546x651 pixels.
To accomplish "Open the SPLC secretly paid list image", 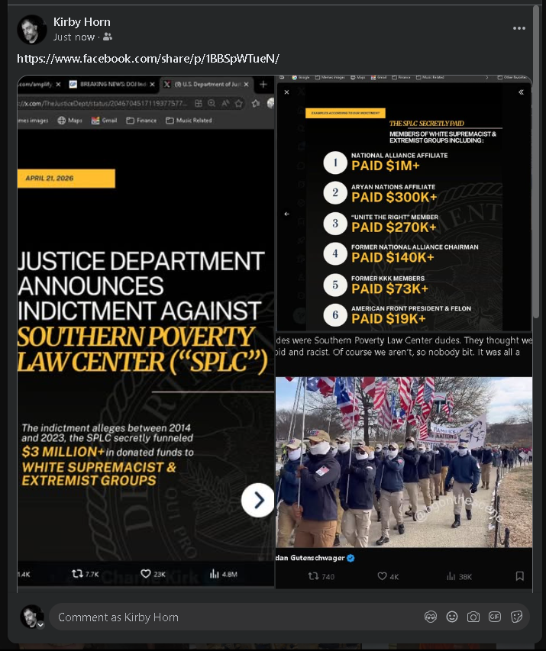I will [x=404, y=204].
